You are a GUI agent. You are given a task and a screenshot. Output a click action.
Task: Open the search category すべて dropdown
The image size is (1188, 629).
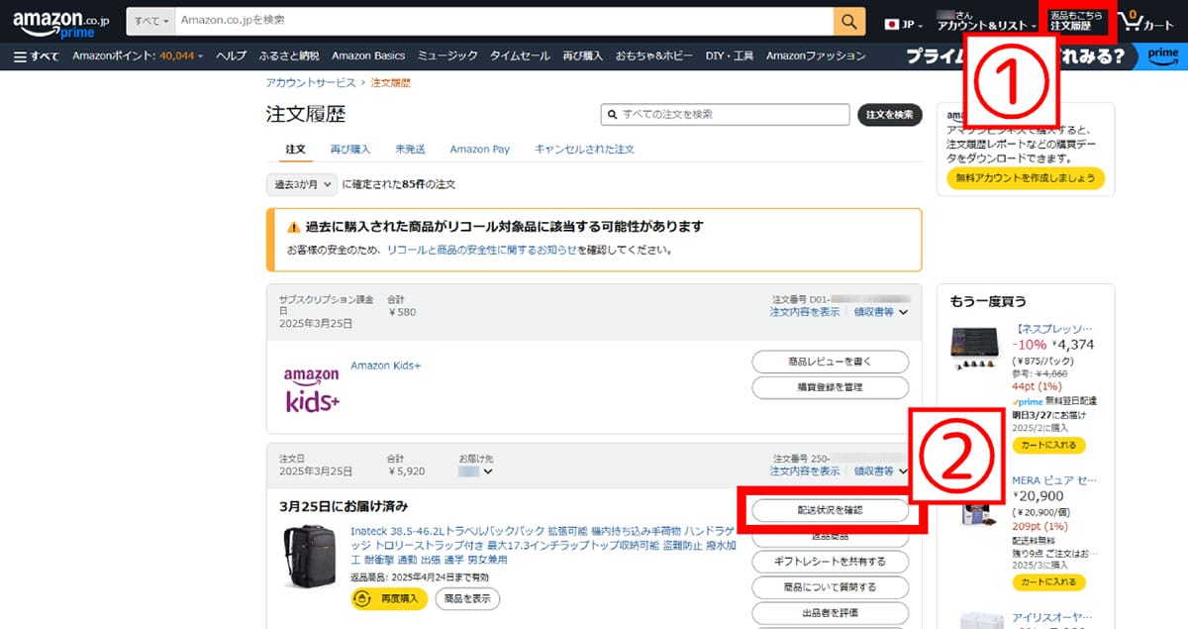(150, 22)
